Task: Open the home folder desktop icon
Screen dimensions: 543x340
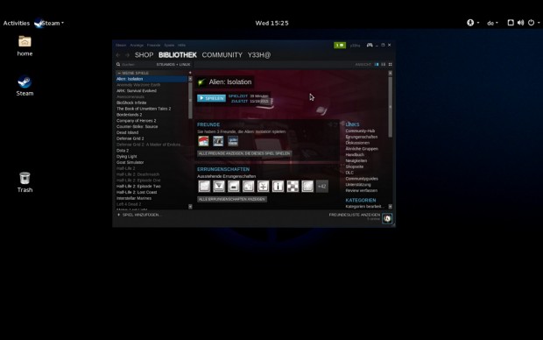Action: coord(25,41)
